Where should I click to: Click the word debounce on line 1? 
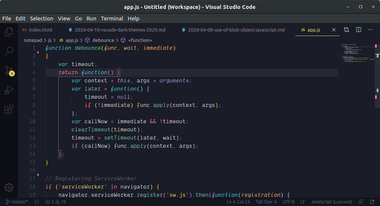pyautogui.click(x=88, y=48)
